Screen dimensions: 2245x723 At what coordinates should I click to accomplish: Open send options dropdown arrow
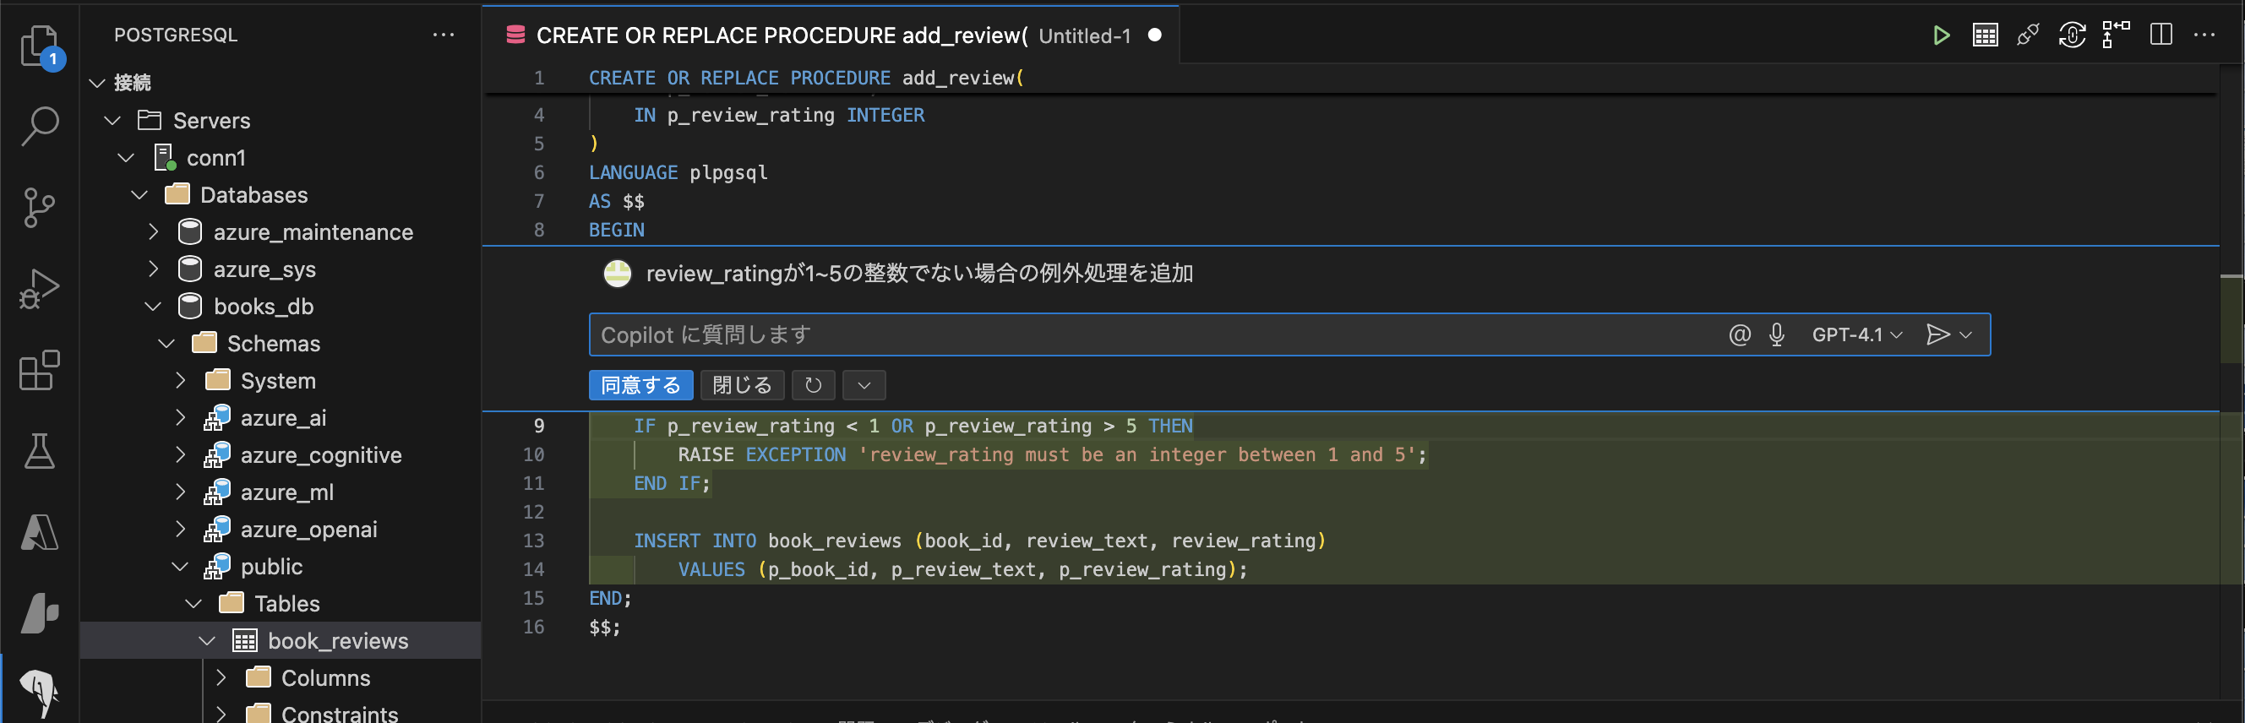[1965, 334]
